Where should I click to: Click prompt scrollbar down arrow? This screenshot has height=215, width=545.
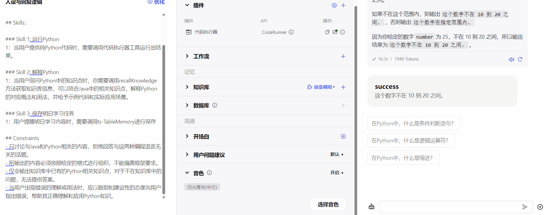point(164,197)
